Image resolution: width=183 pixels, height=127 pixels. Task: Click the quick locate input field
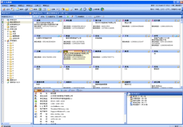(x=22, y=17)
